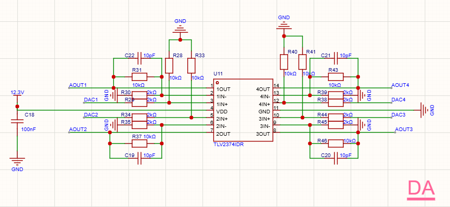Select resistor R41 symbol
Image resolution: width=450 pixels, height=207 pixels.
tap(302, 62)
